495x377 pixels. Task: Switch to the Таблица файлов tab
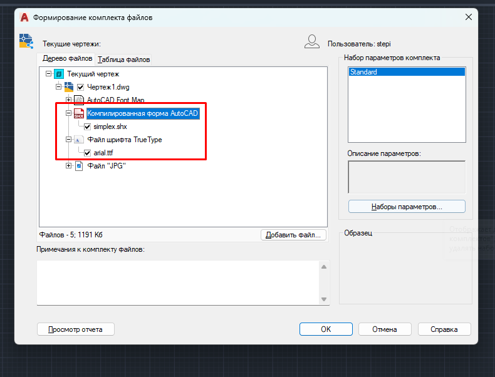pyautogui.click(x=124, y=59)
